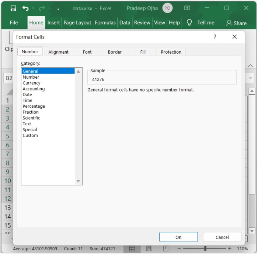Click the Cancel button
The height and width of the screenshot is (254, 258).
pyautogui.click(x=222, y=237)
